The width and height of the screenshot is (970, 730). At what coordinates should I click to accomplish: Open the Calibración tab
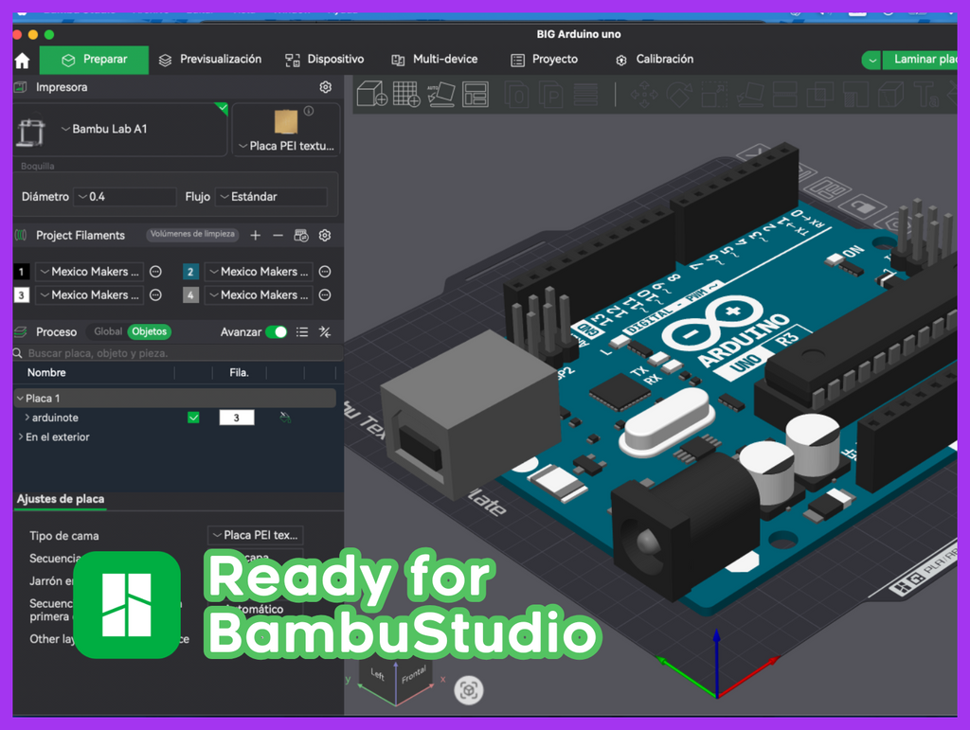click(x=655, y=60)
